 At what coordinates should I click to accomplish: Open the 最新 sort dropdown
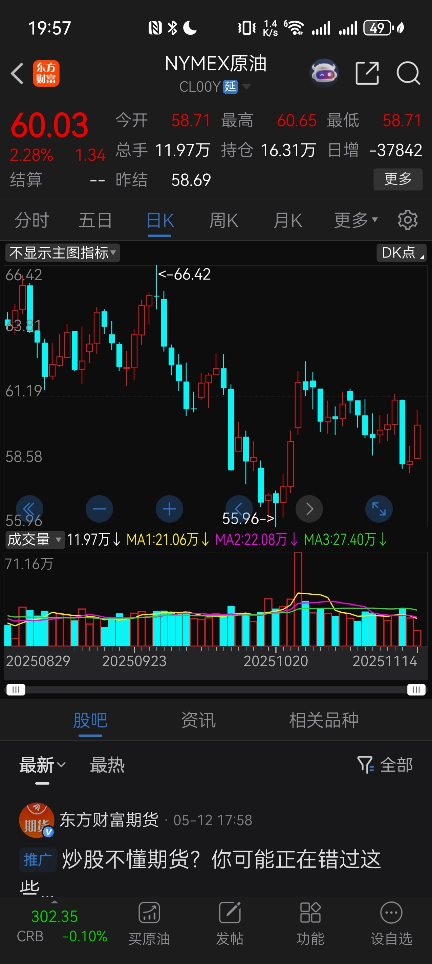point(42,765)
